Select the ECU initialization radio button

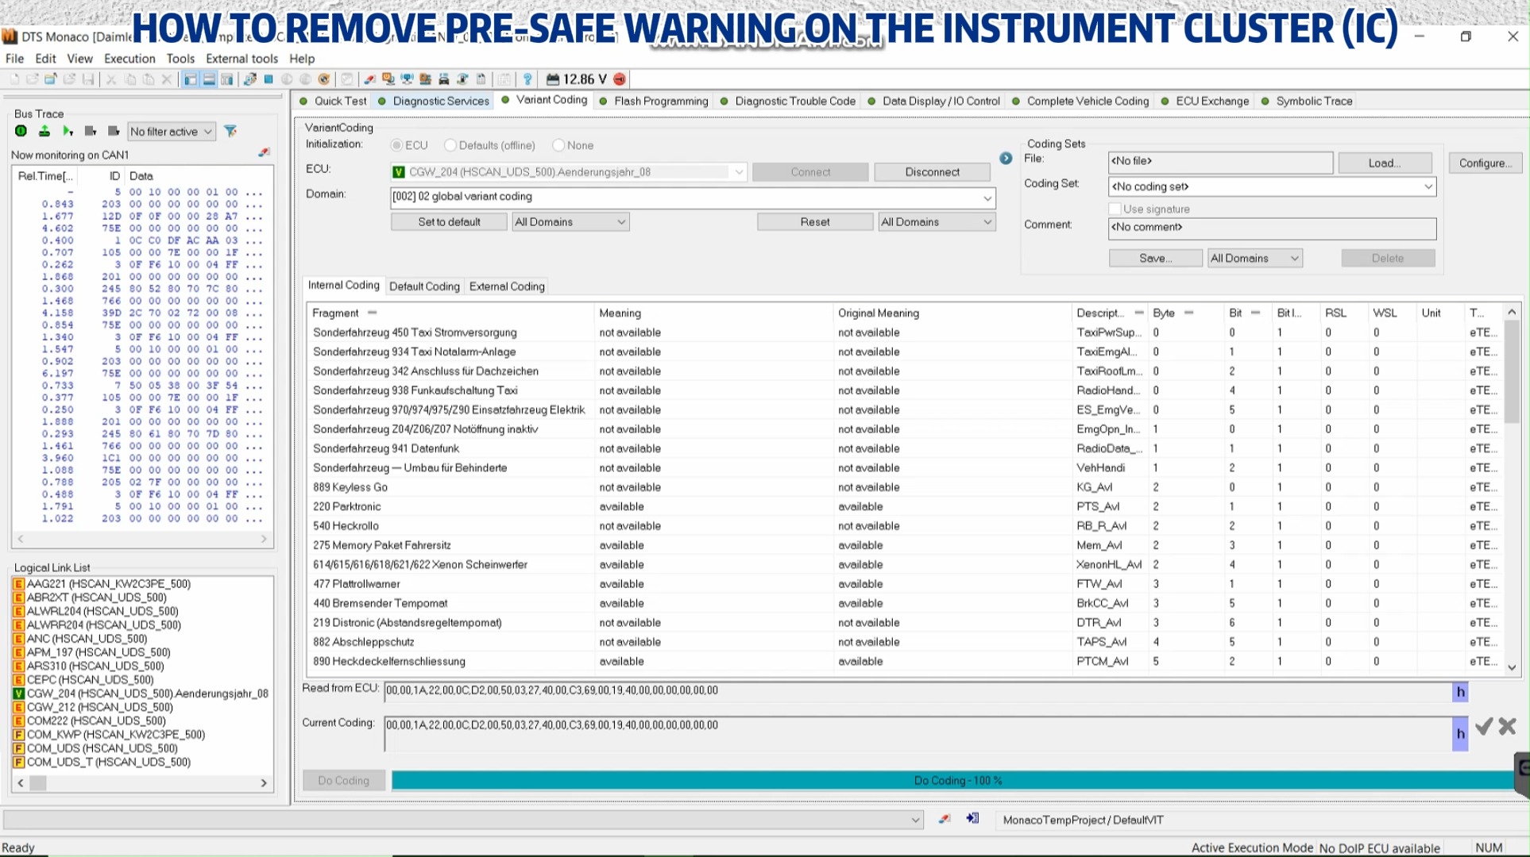click(396, 145)
